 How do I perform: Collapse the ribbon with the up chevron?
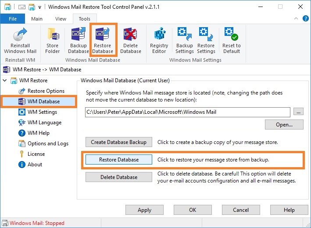tap(296, 19)
